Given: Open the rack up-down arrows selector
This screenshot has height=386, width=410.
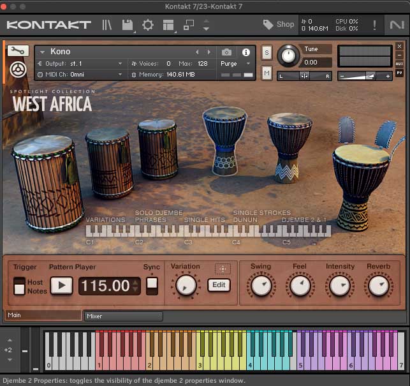Looking at the screenshot, I should 206,25.
